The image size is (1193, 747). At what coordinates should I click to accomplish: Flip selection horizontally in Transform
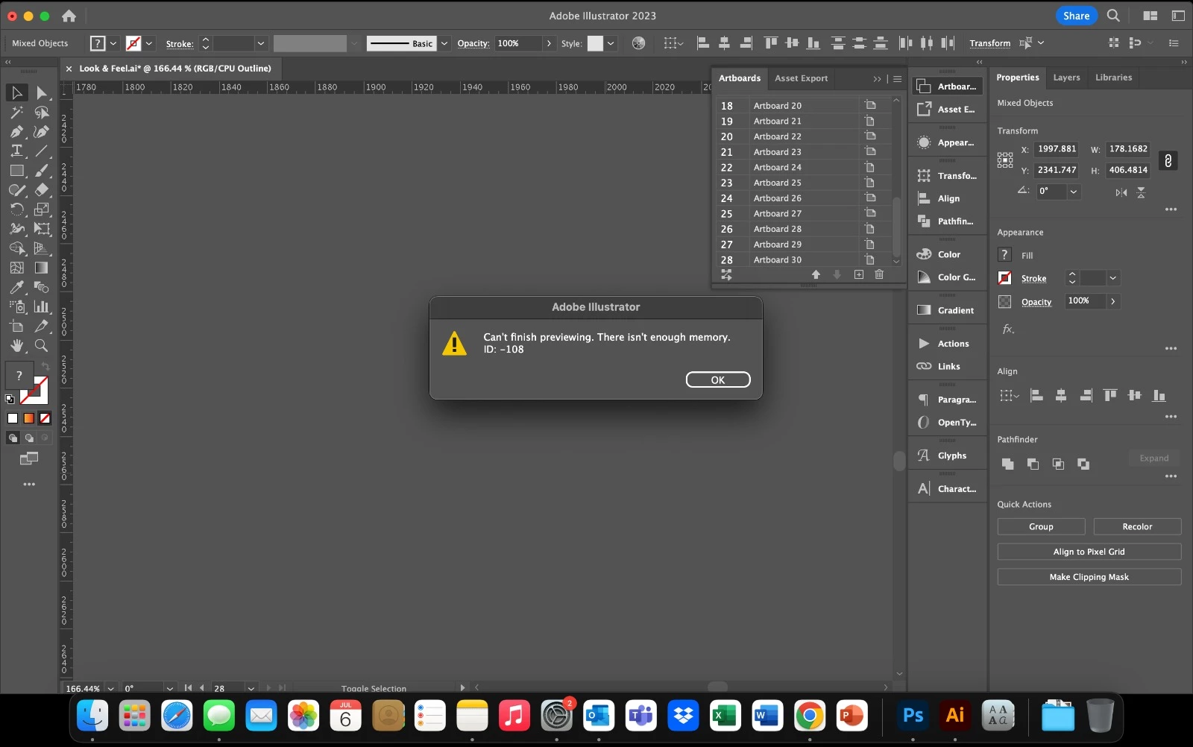click(1121, 192)
